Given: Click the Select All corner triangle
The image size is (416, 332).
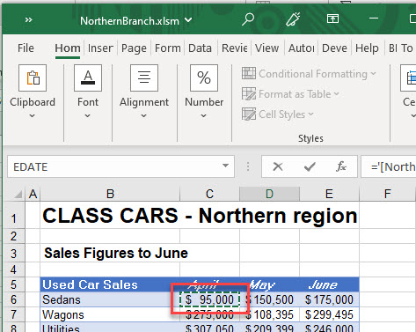Looking at the screenshot, I should coord(18,194).
